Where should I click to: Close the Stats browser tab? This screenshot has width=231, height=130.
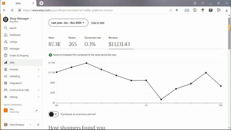33,3
